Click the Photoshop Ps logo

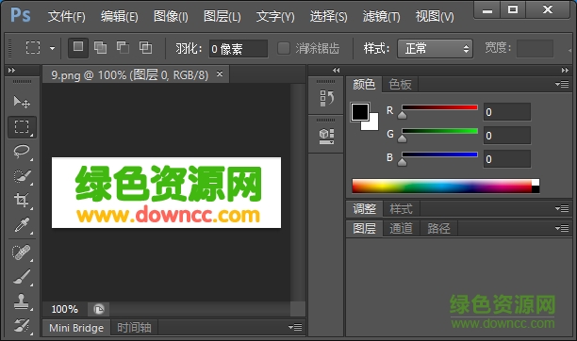click(21, 15)
